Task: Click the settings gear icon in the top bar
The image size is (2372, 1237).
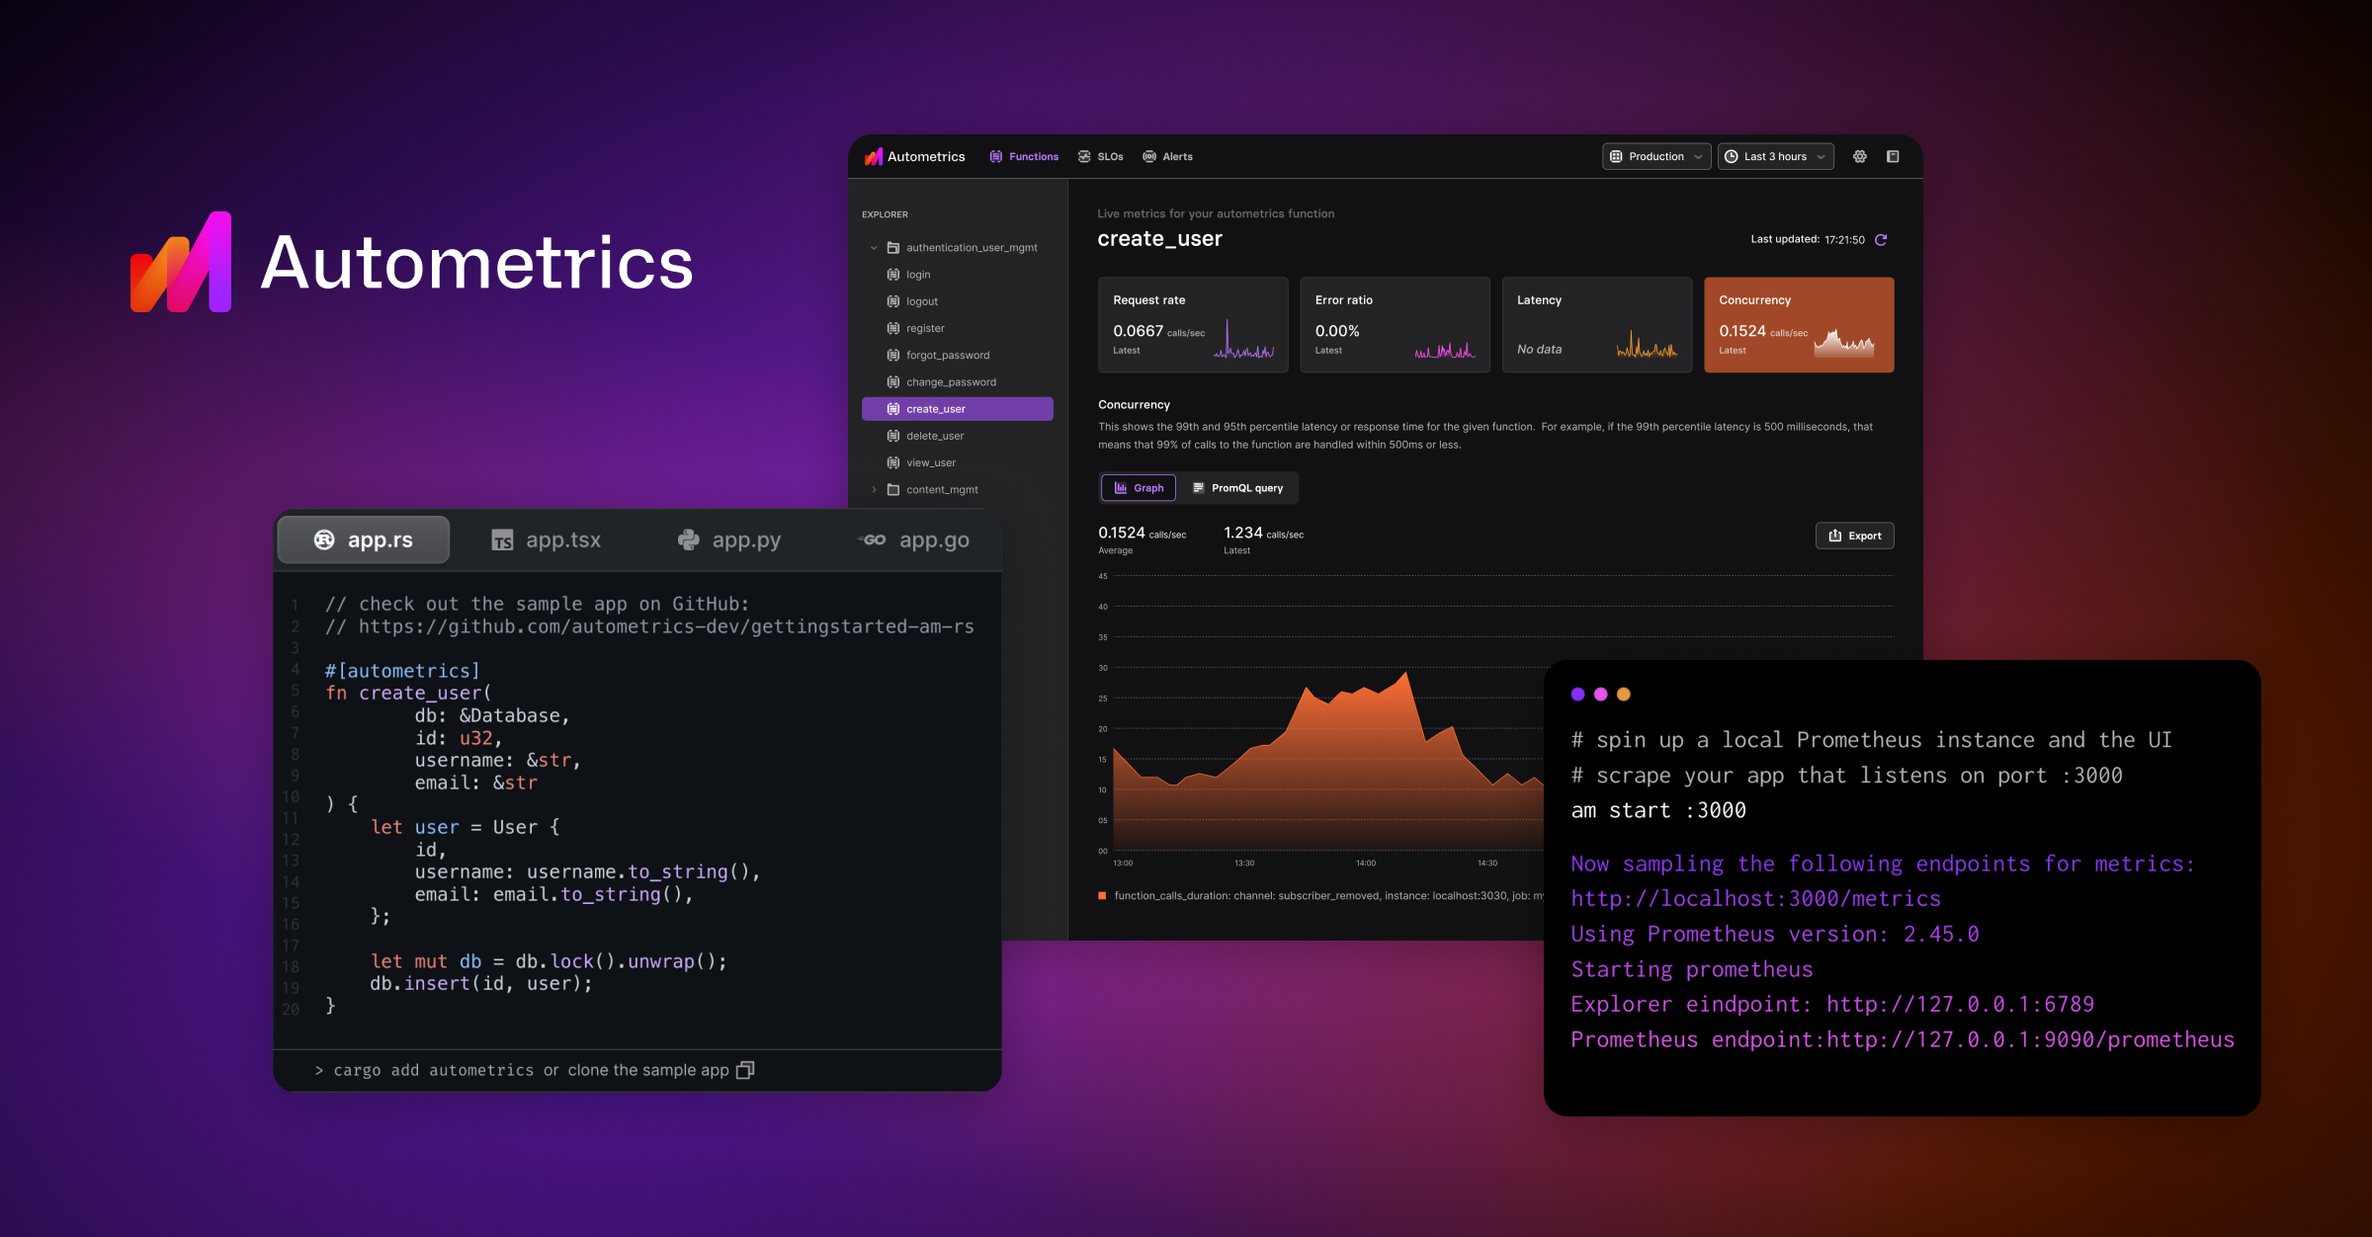Action: 1859,156
